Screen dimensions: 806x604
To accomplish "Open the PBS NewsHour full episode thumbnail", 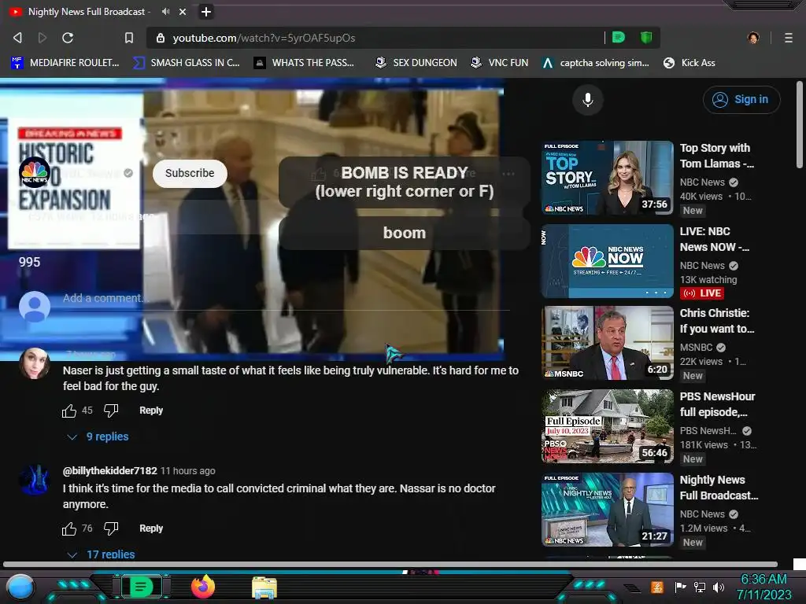I will point(608,426).
